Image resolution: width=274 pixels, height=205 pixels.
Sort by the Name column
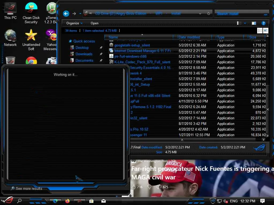[x=113, y=37]
